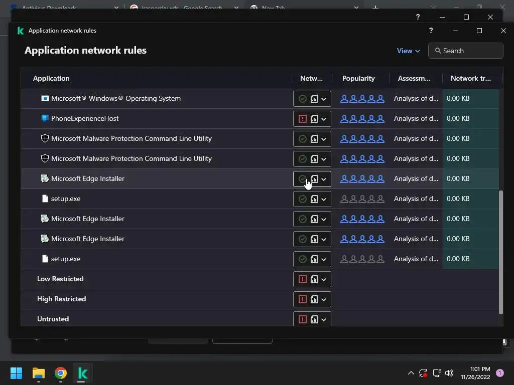514x385 pixels.
Task: Open the notification badge showing 1
Action: click(x=500, y=373)
